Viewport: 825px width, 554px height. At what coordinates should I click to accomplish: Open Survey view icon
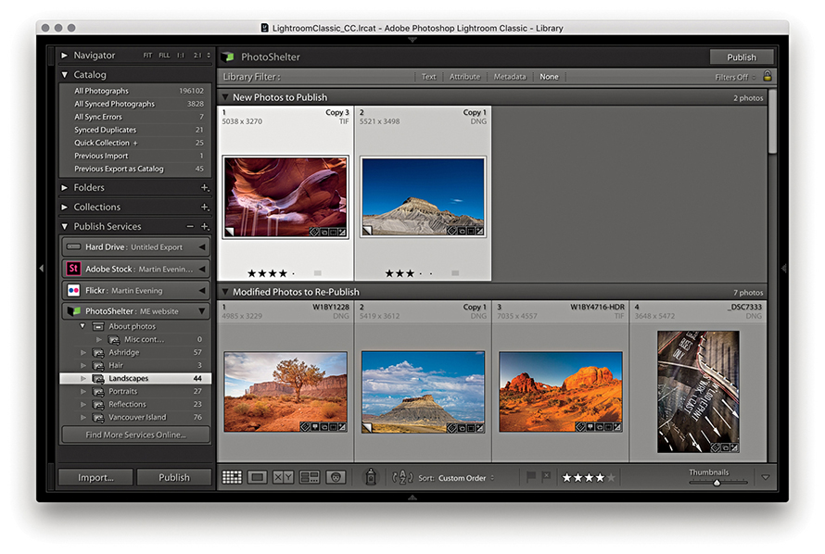click(310, 477)
